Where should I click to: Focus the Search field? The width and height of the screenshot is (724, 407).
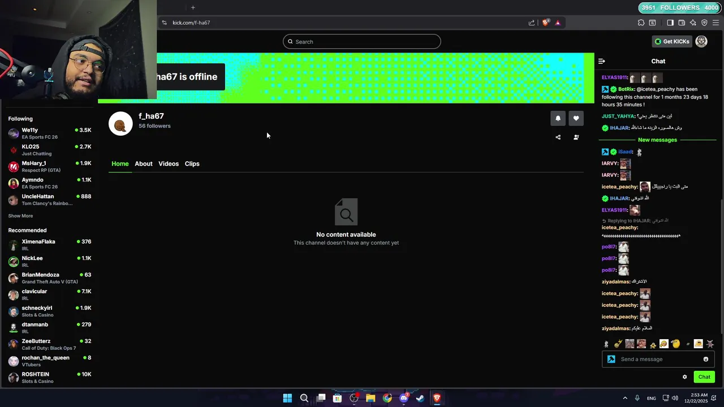click(362, 42)
